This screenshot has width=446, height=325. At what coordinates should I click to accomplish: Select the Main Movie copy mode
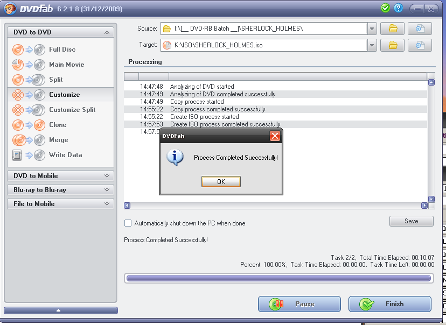[60, 65]
